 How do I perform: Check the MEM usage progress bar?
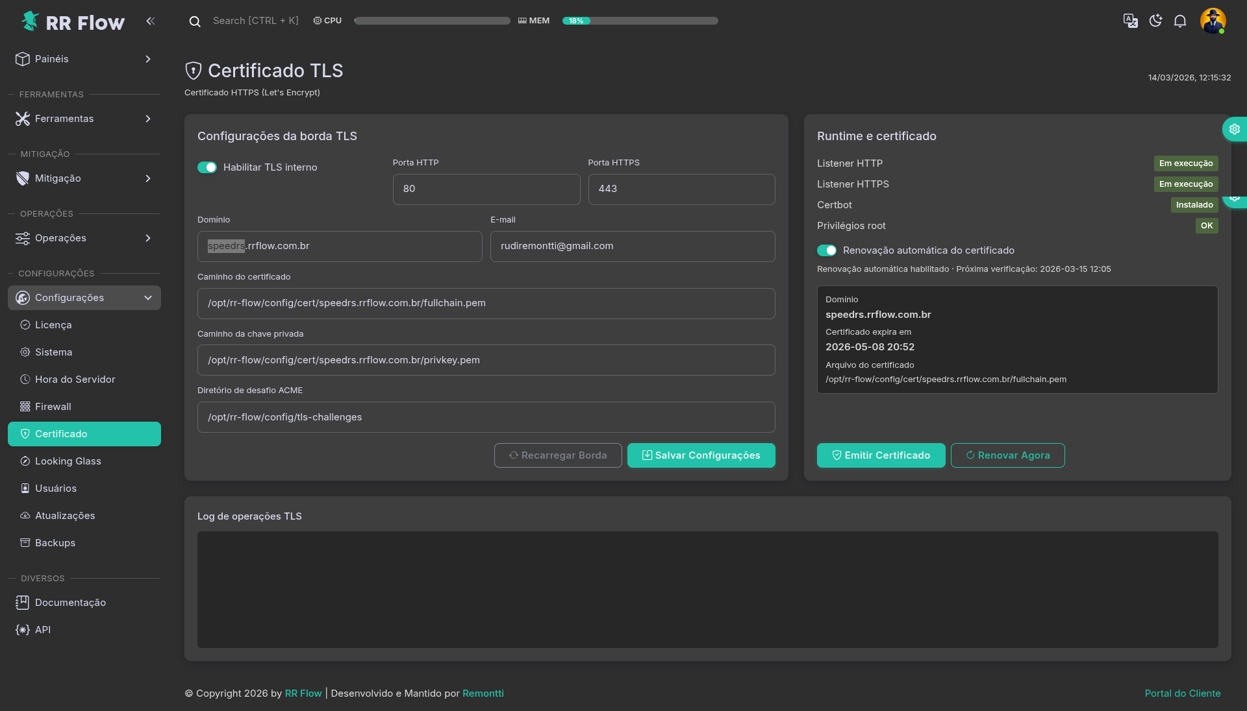point(640,21)
